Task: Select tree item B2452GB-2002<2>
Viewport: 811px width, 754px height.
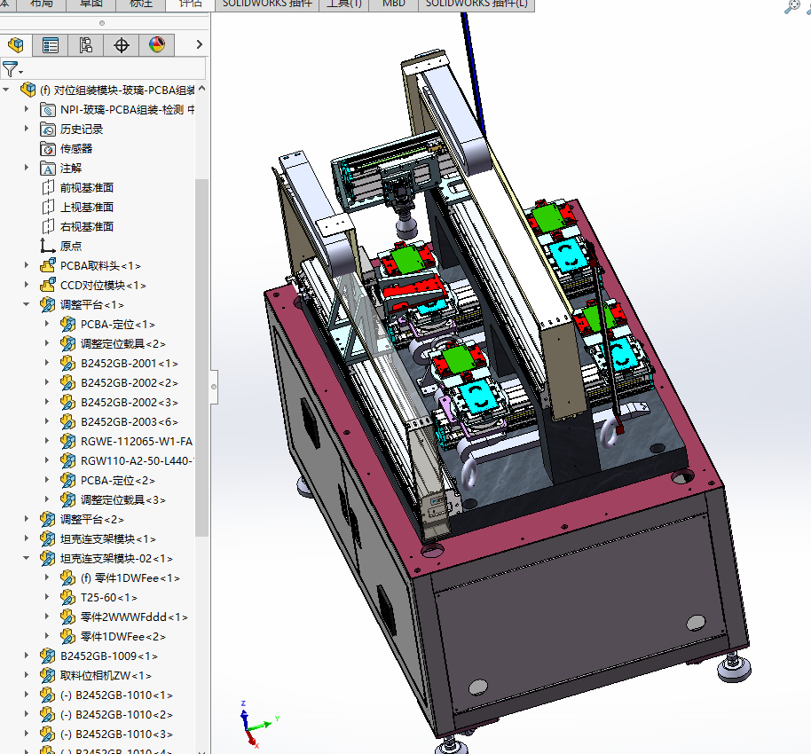Action: click(130, 383)
